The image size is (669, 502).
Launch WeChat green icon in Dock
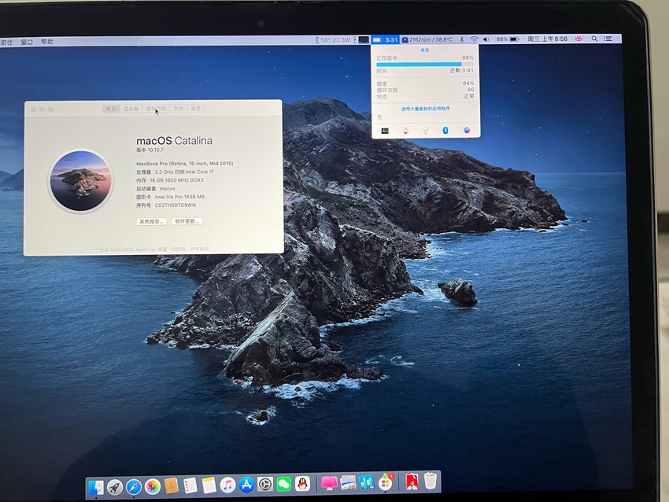283,484
